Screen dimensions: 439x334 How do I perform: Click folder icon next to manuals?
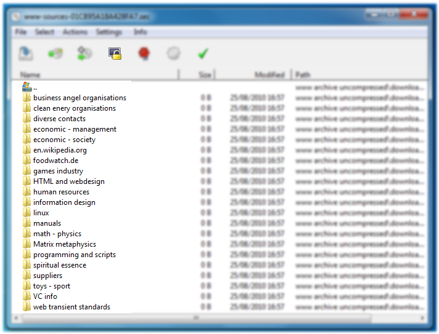(x=26, y=223)
